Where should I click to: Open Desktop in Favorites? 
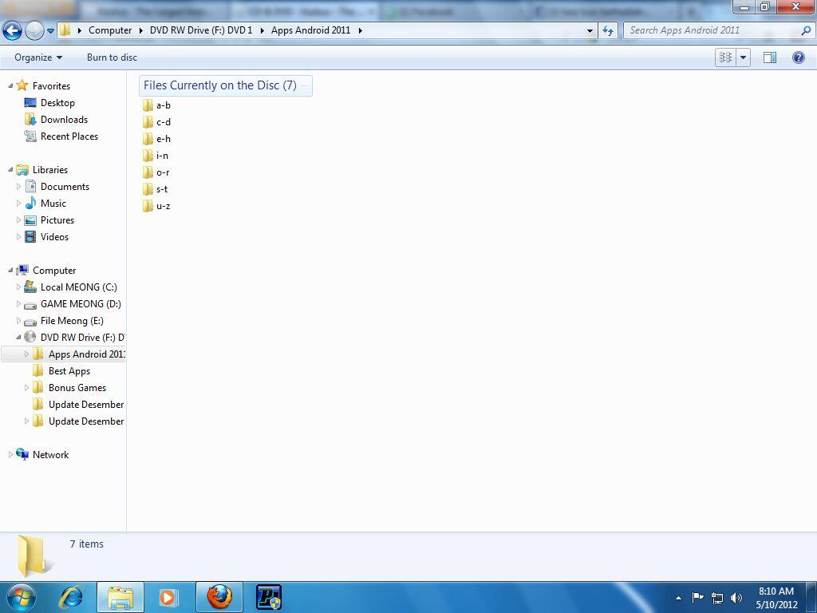(49, 103)
